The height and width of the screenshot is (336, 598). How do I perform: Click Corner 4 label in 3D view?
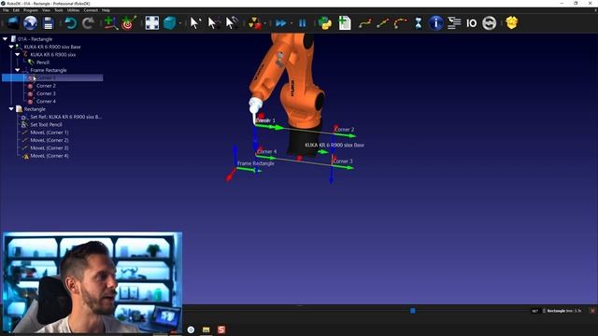[267, 151]
